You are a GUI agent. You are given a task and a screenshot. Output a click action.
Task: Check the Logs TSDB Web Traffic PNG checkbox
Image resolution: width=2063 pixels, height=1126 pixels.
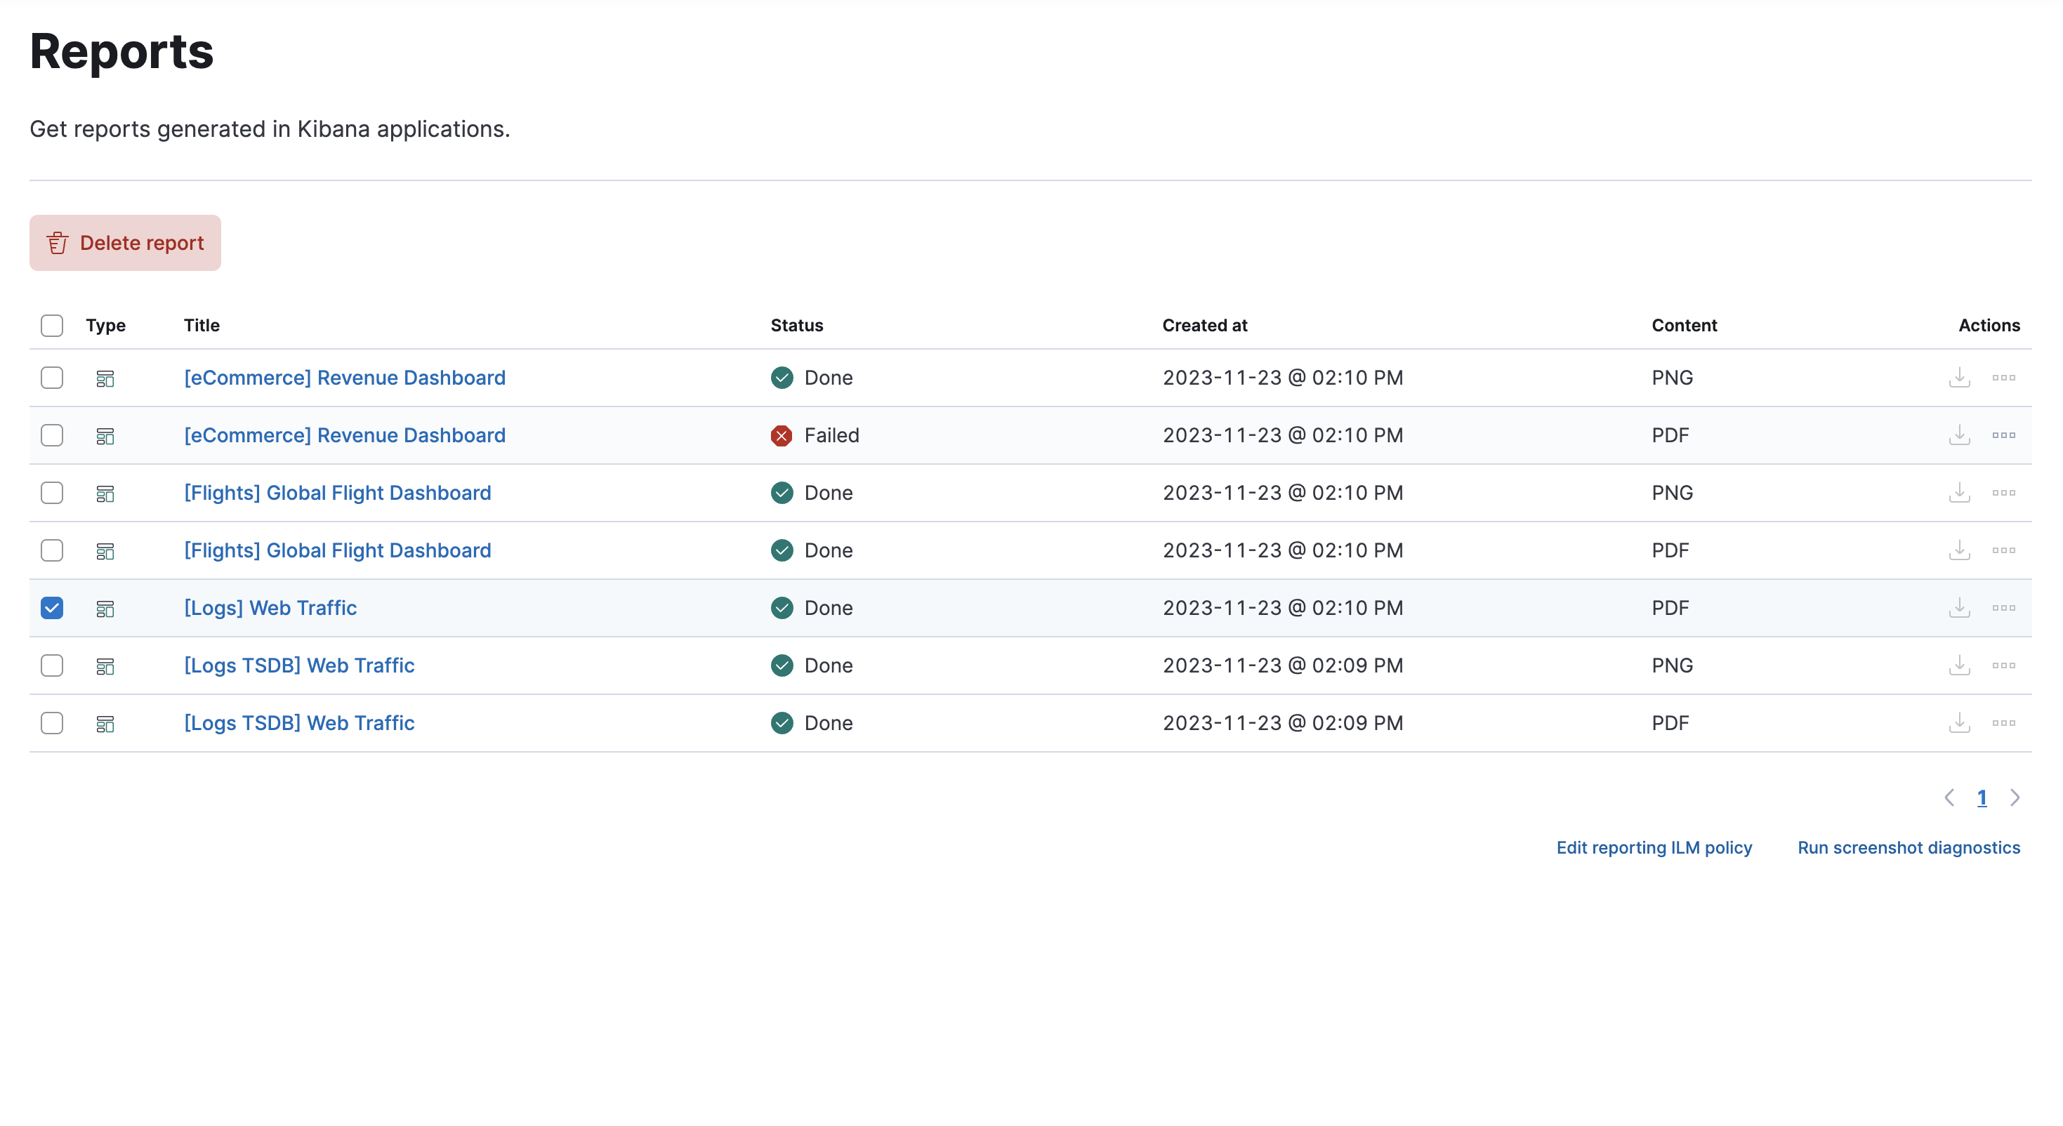[x=52, y=665]
